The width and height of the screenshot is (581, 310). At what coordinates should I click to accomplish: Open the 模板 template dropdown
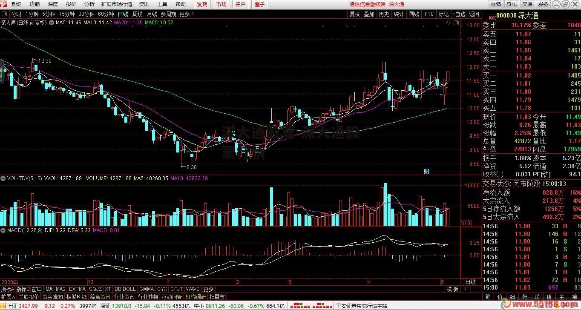(452, 289)
